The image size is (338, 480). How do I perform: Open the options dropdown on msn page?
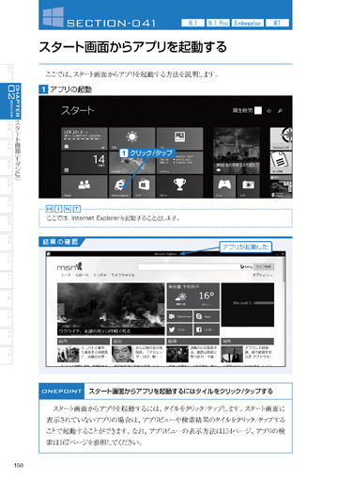coord(262,275)
